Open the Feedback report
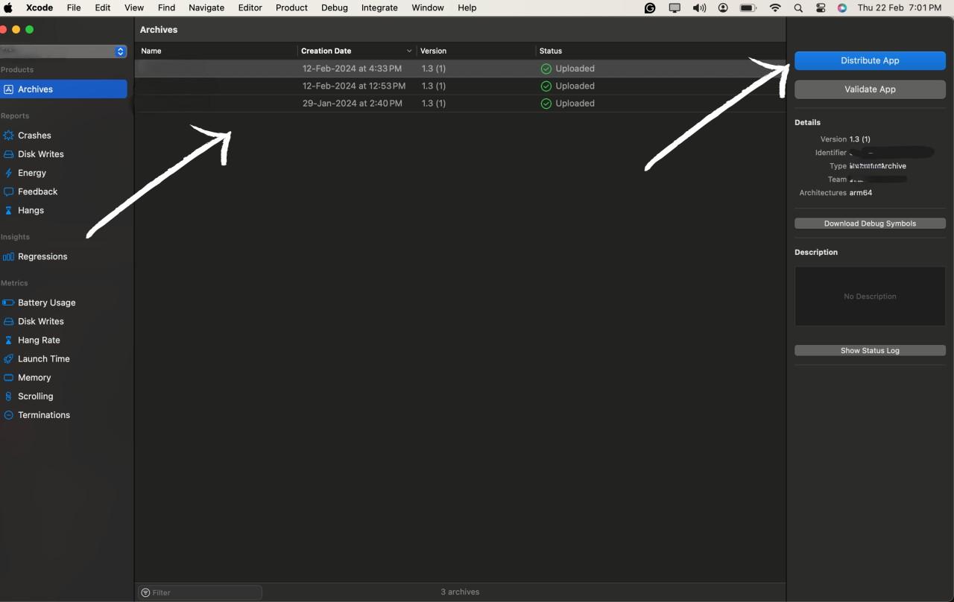 click(x=37, y=191)
